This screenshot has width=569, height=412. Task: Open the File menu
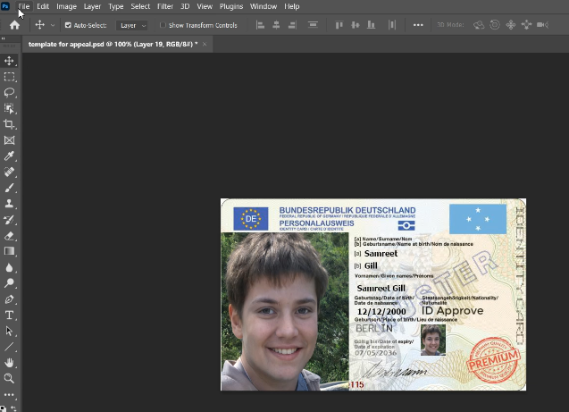pos(23,6)
